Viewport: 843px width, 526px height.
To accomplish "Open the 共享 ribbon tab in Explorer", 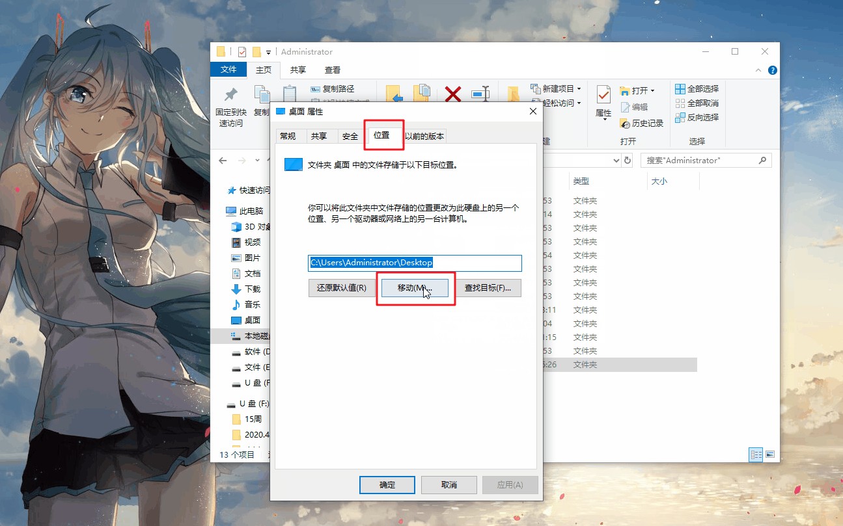I will click(x=298, y=70).
